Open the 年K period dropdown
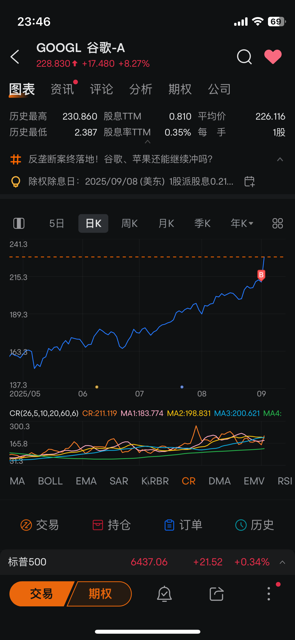The height and width of the screenshot is (640, 295). tap(242, 224)
